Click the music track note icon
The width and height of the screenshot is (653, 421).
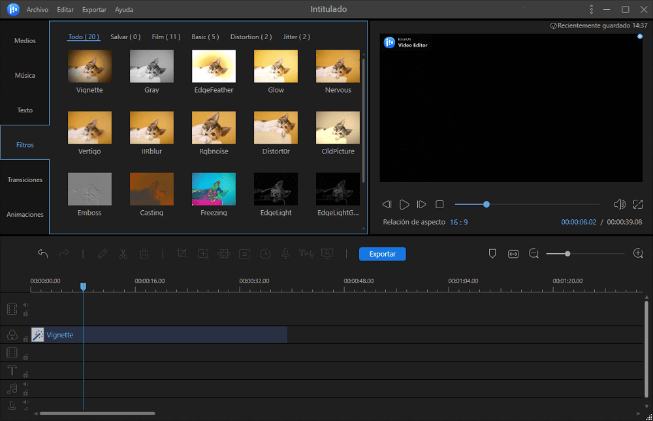click(x=12, y=388)
